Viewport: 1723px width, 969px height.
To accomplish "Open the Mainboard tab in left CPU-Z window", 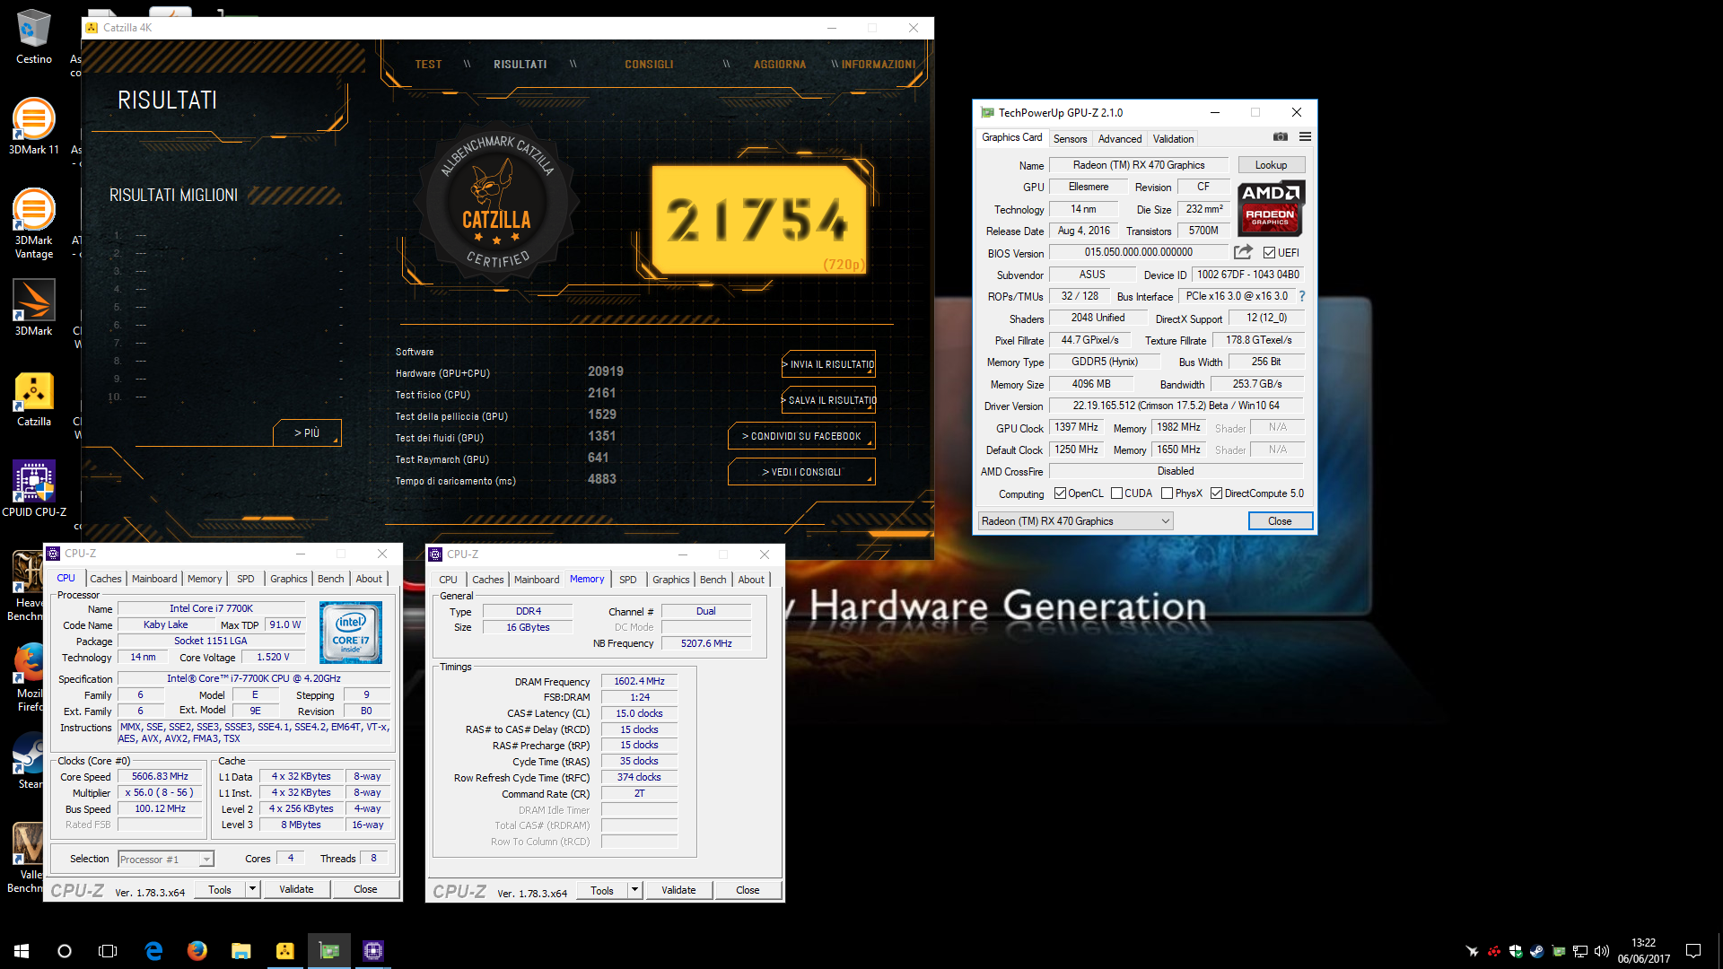I will tap(154, 579).
